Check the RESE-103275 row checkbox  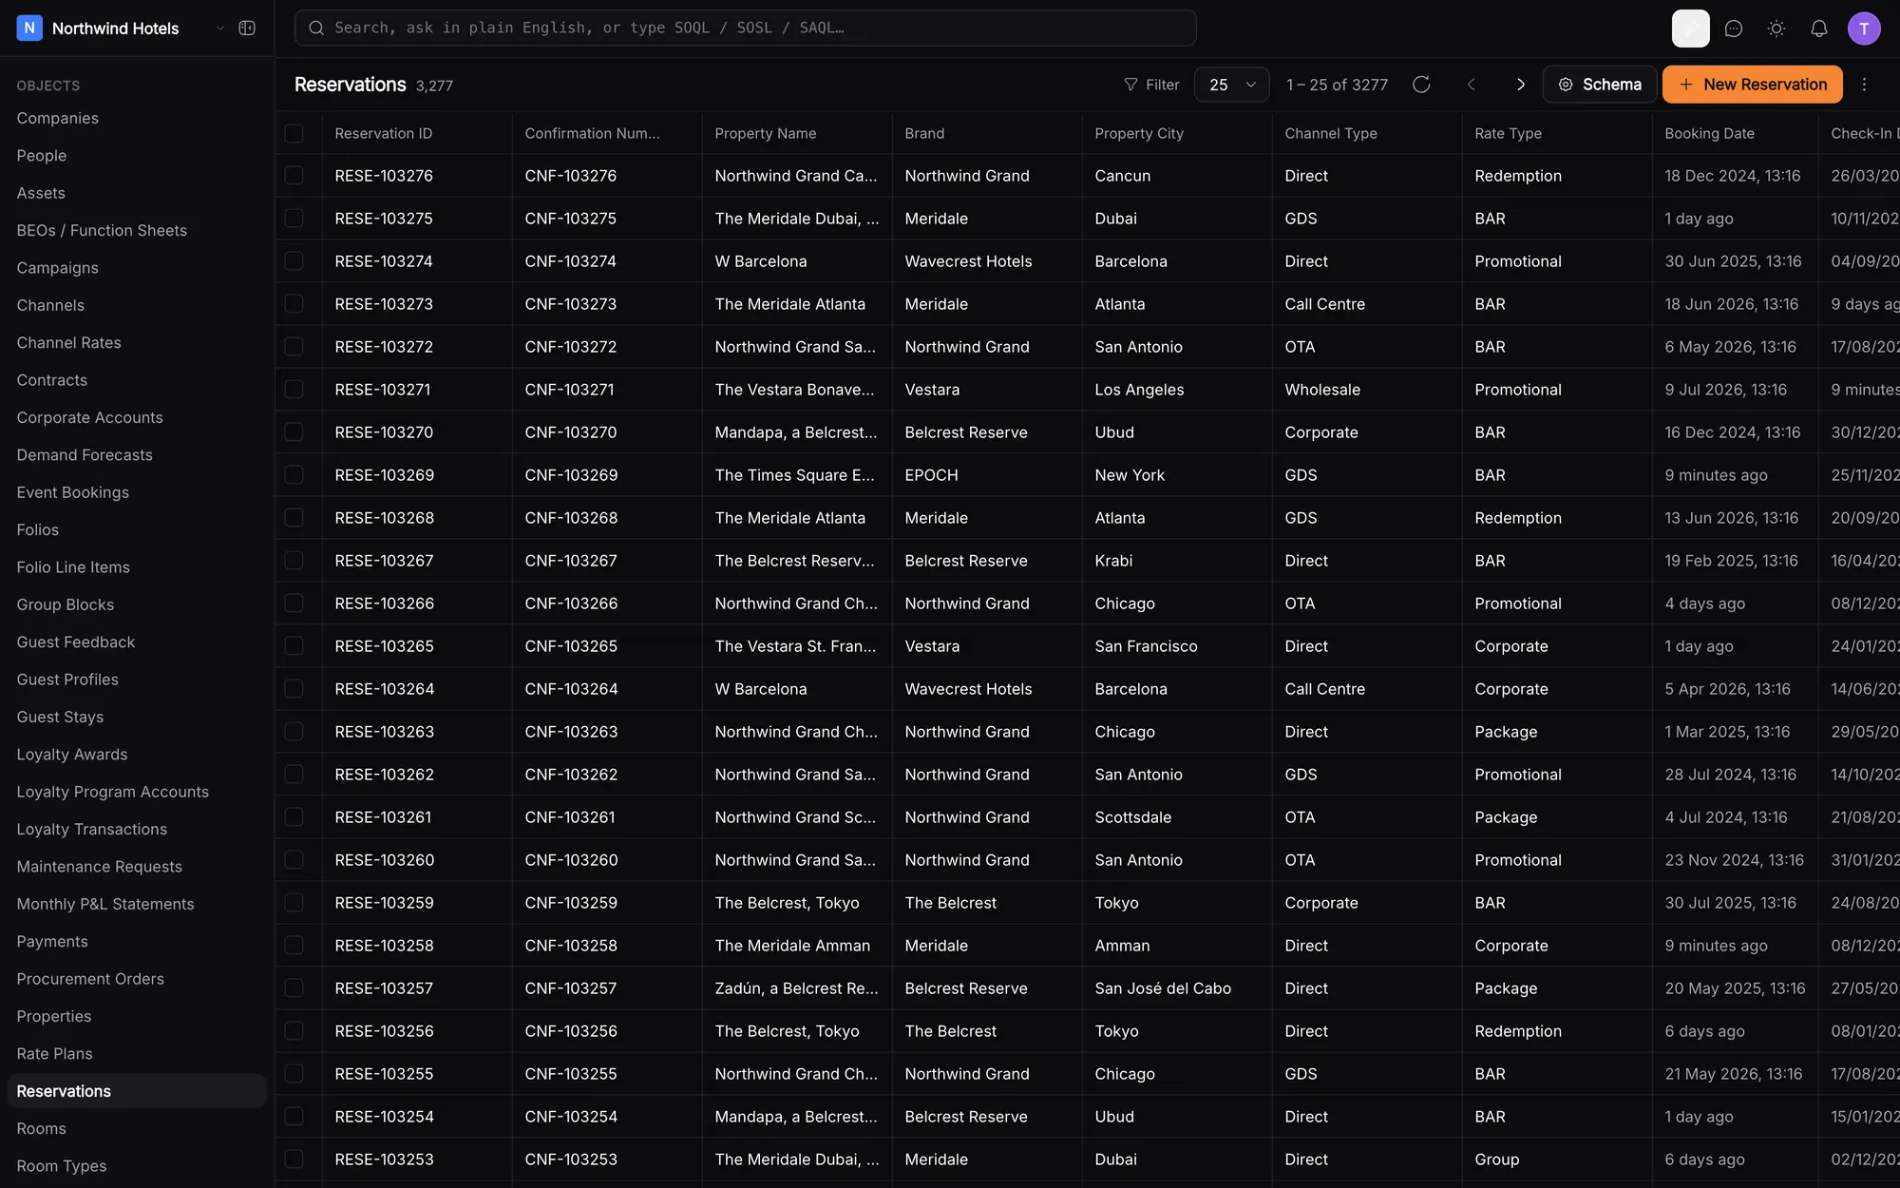[294, 219]
